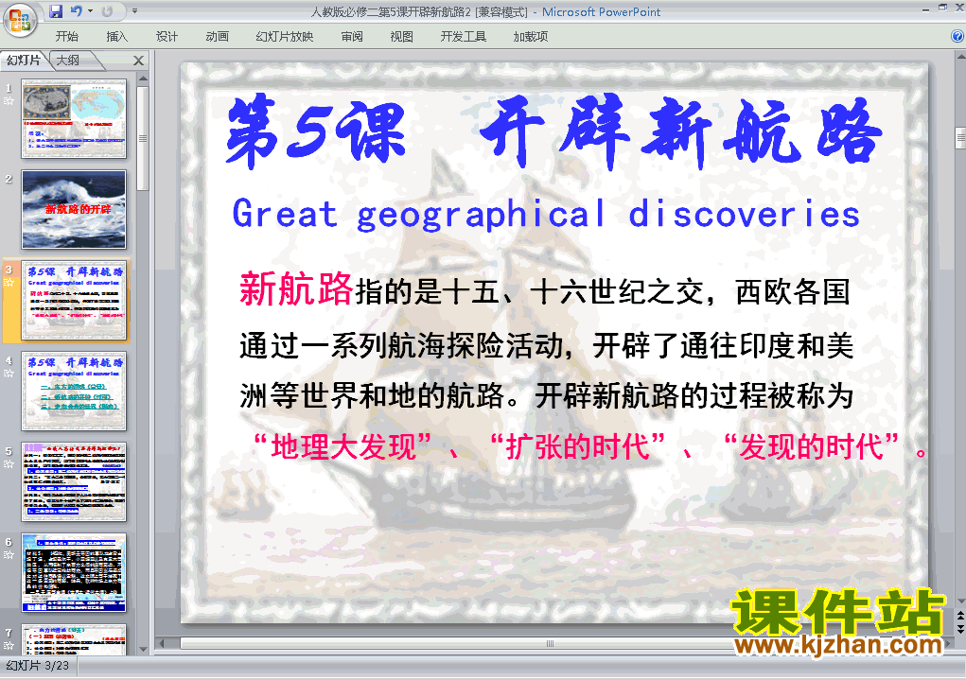
Task: Click the pink 新航路 heading word
Action: tap(296, 288)
